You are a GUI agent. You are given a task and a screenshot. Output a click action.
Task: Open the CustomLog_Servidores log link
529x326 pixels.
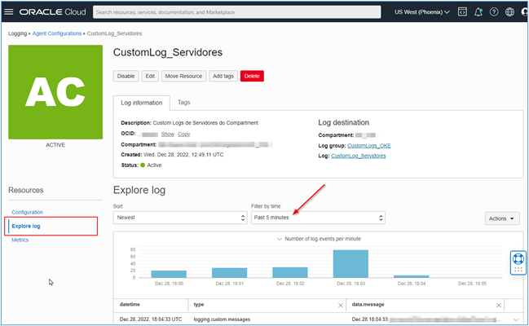click(359, 156)
